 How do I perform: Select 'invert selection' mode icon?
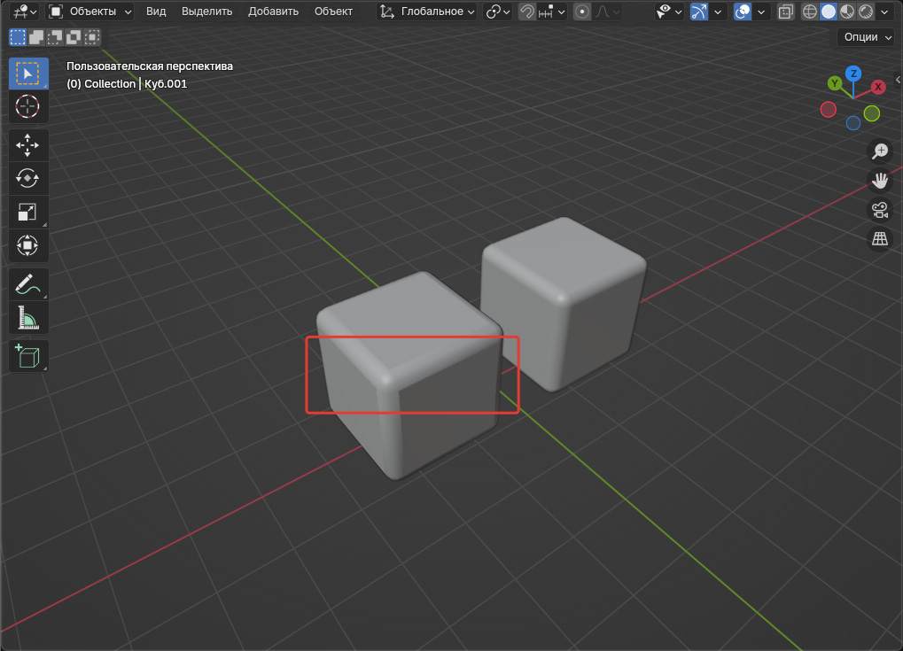(x=74, y=37)
